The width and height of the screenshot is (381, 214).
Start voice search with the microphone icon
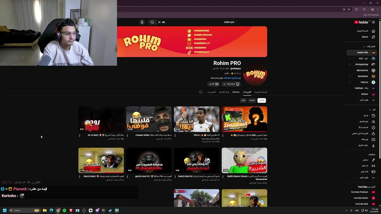point(142,22)
